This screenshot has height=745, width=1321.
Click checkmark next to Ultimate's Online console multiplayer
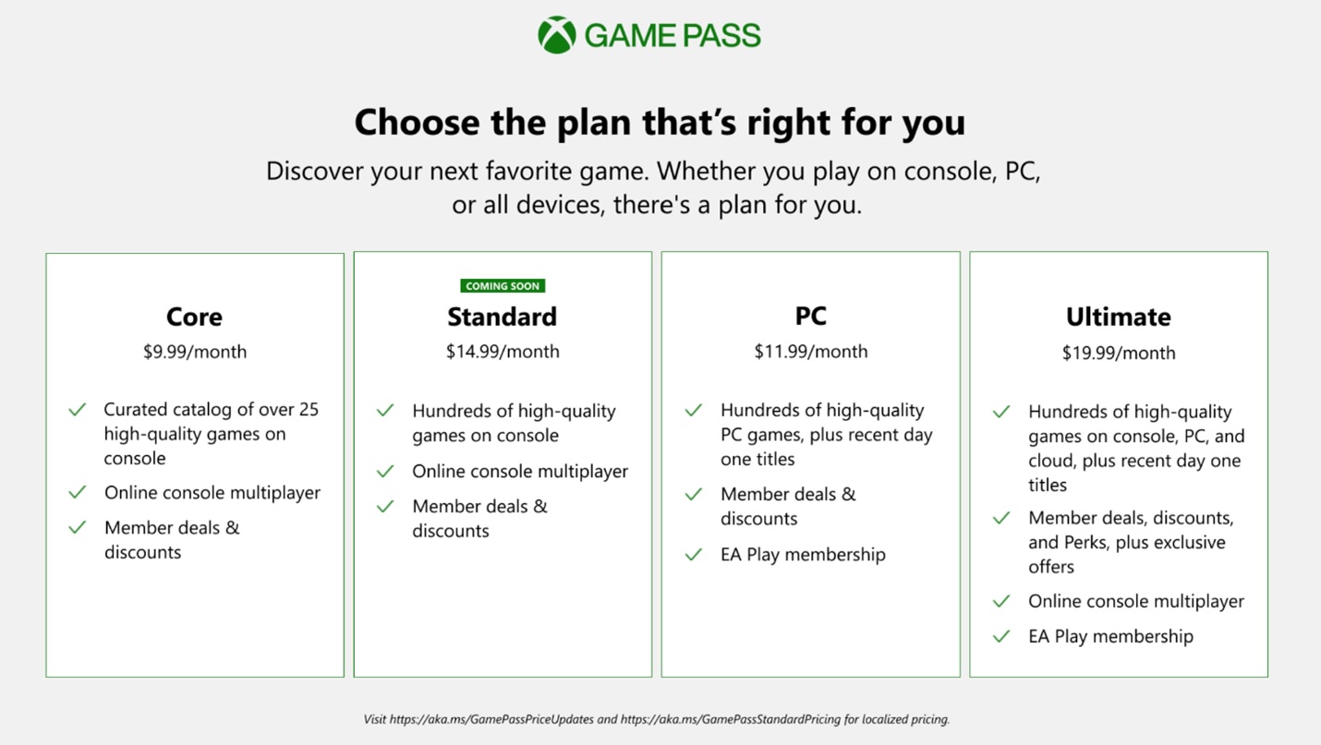(x=1001, y=601)
